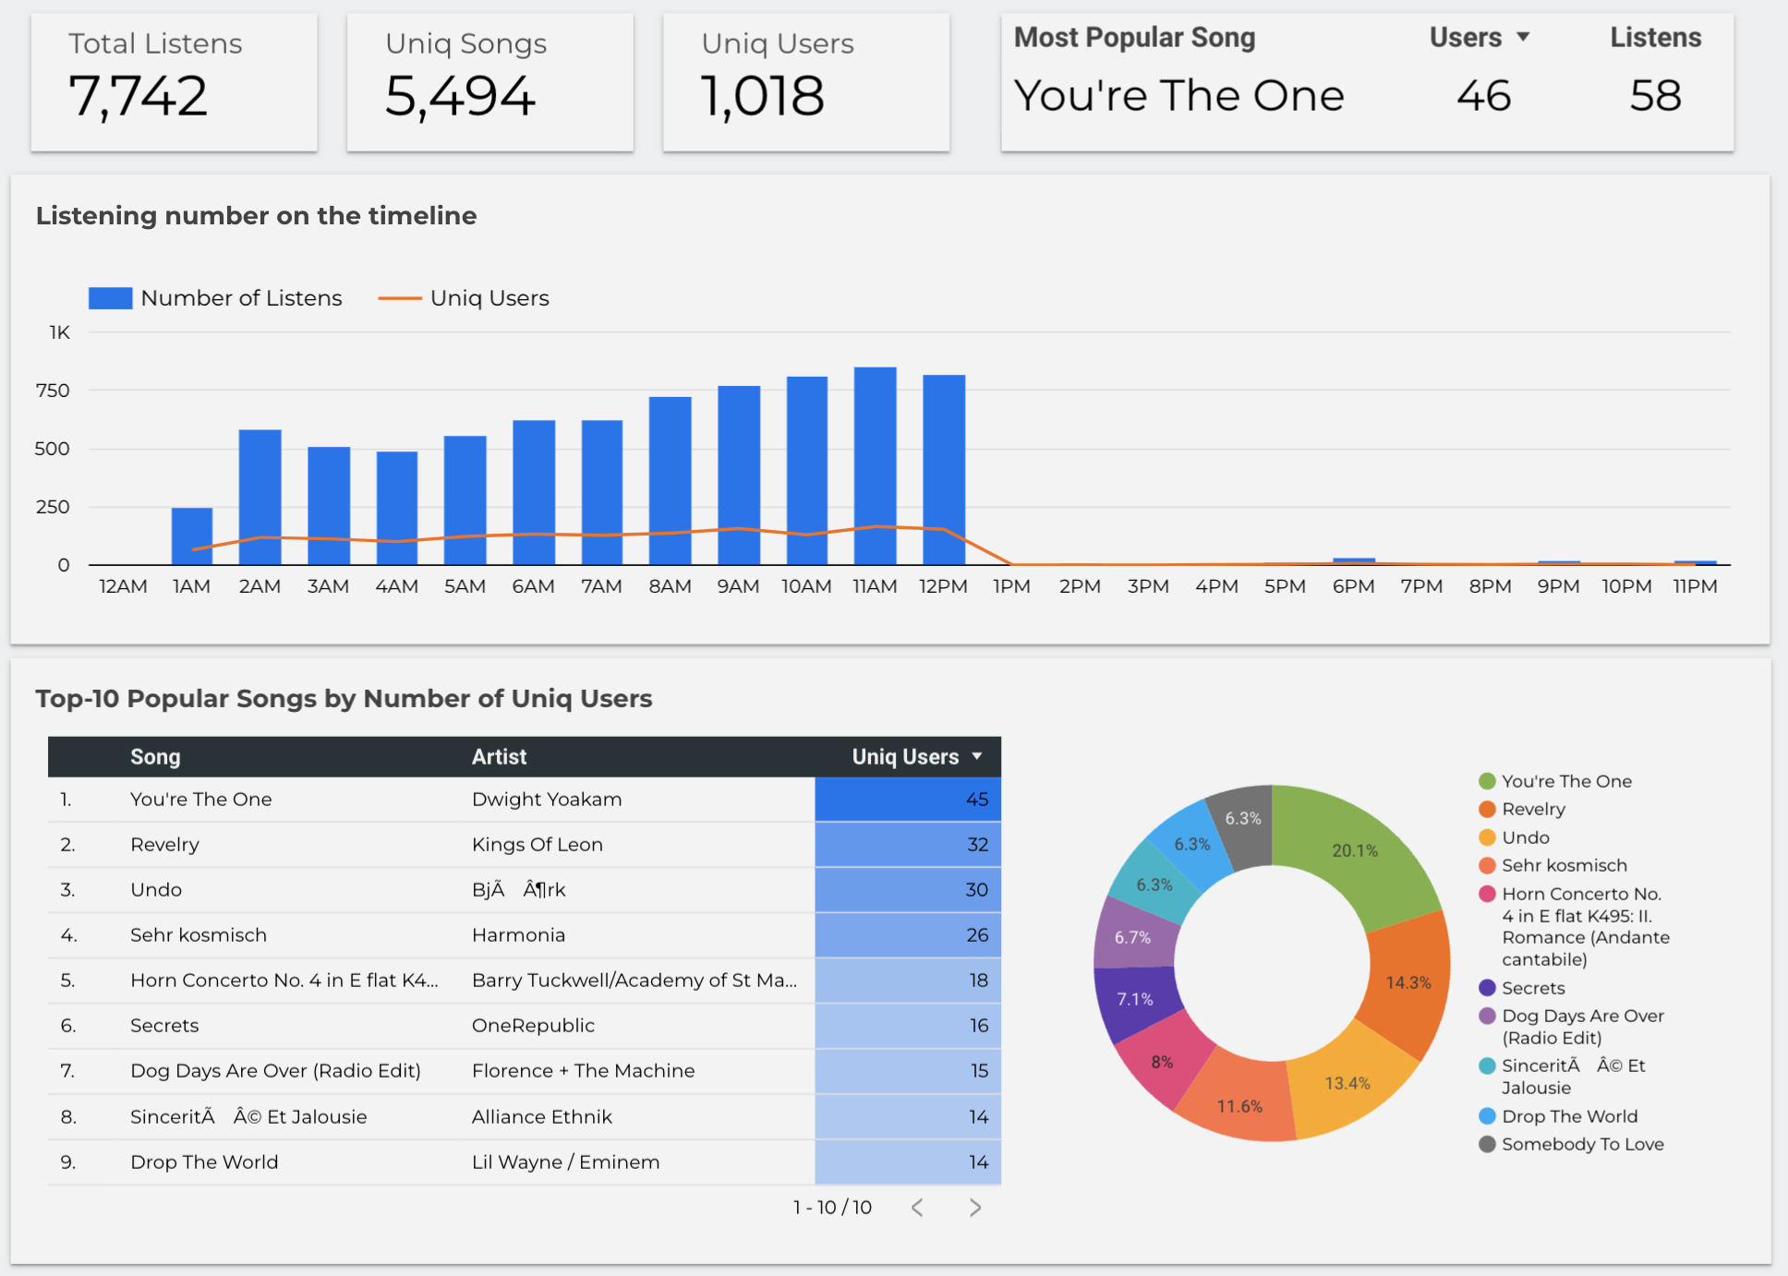Viewport: 1788px width, 1276px height.
Task: Click the 10AM bar in timeline chart
Action: 807,471
